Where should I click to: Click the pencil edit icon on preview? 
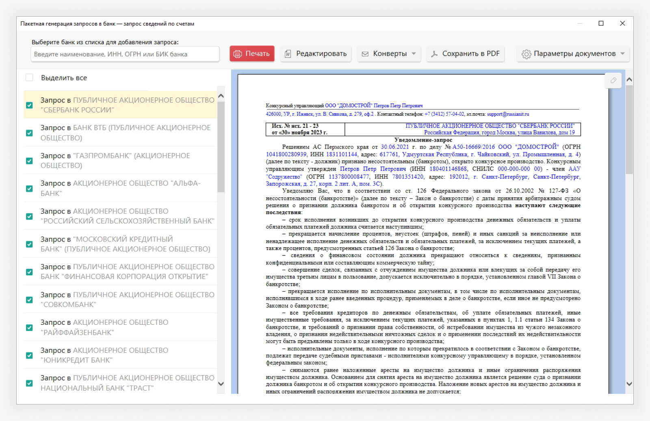click(x=613, y=80)
